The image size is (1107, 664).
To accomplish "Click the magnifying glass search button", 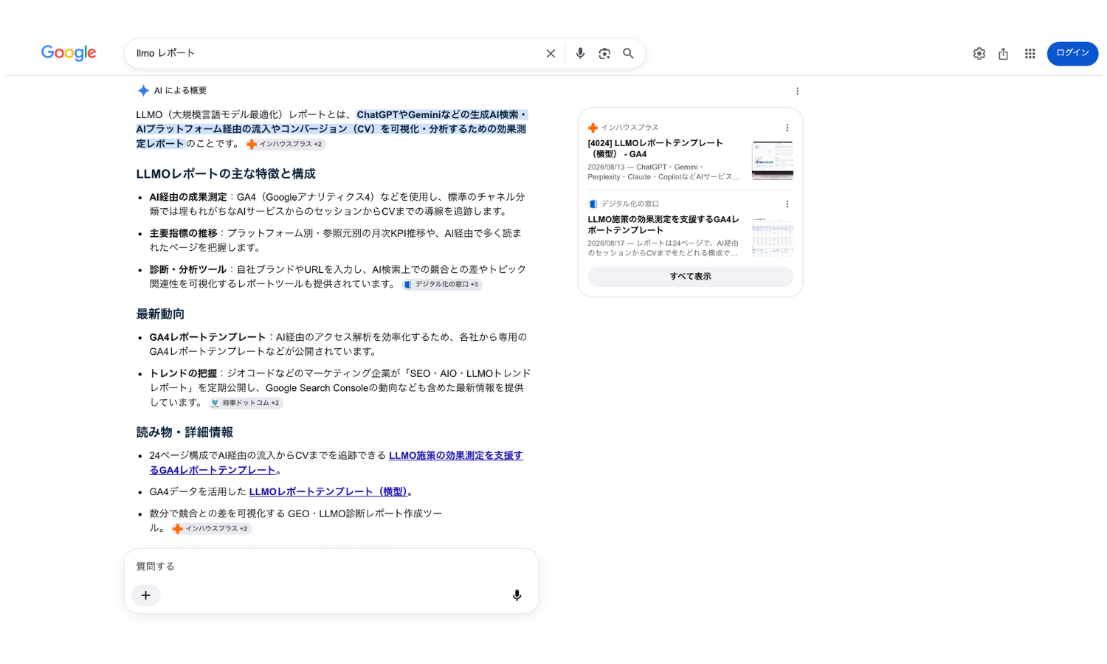I will tap(628, 54).
